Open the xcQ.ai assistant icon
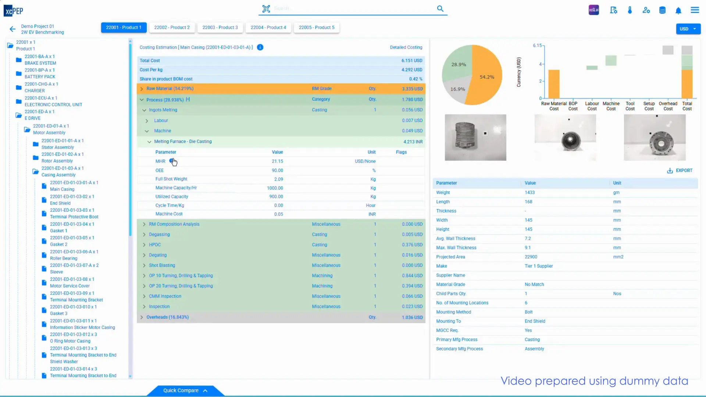706x397 pixels. pos(593,10)
